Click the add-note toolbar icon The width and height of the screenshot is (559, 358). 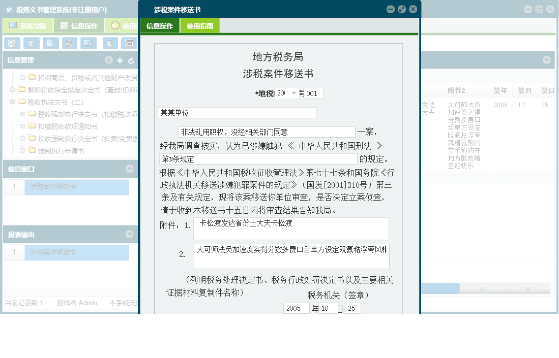pos(110,43)
